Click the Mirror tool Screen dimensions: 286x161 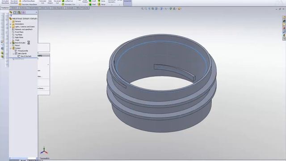click(x=102, y=4)
